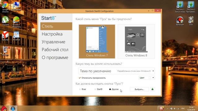Launch The Sims 3 Запуск игры shortcut
Screen dimensions: 198x111
click(180, 7)
